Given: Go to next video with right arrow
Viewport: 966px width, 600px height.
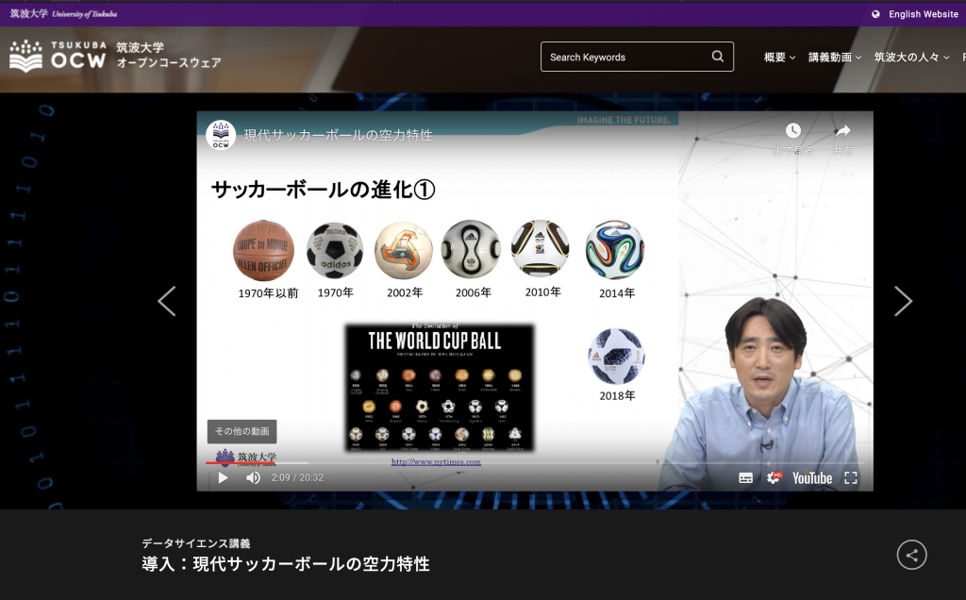Looking at the screenshot, I should [x=903, y=301].
